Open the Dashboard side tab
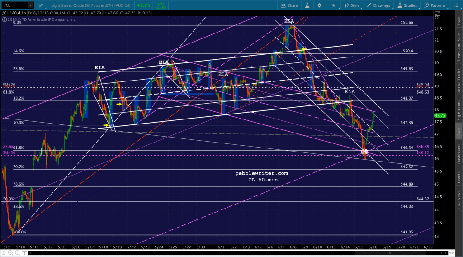This screenshot has width=463, height=257. (x=459, y=154)
